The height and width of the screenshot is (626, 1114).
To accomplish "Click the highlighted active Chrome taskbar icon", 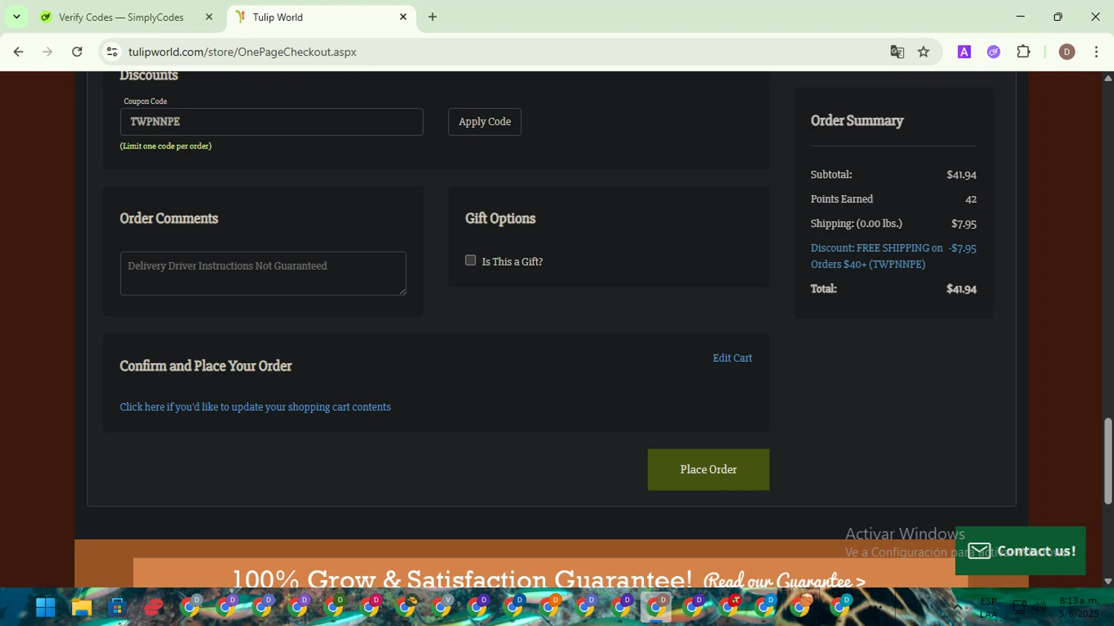I will point(657,607).
